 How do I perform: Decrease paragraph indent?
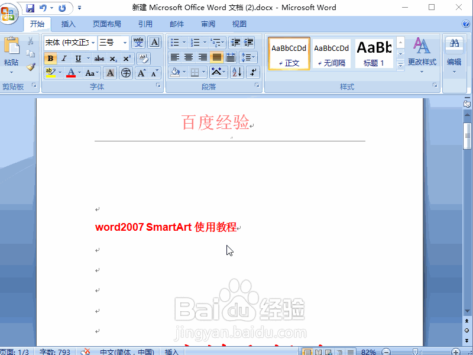[x=235, y=43]
